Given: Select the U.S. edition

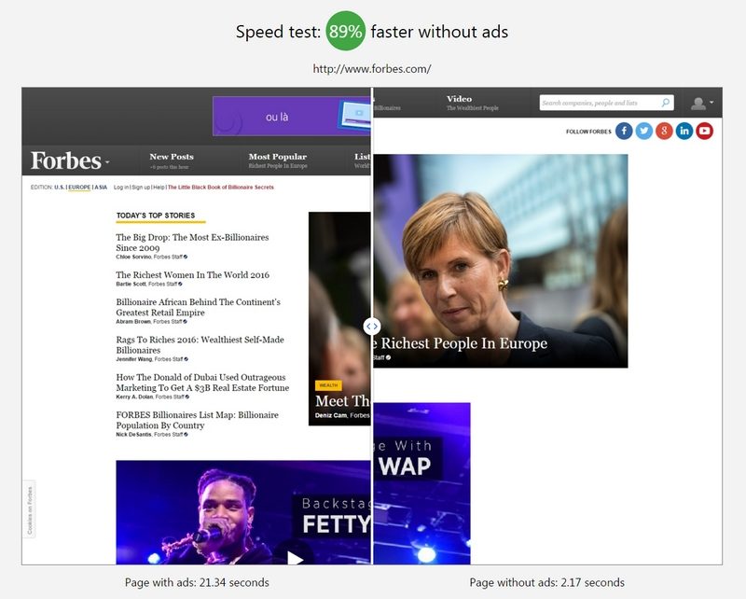Looking at the screenshot, I should coord(59,188).
